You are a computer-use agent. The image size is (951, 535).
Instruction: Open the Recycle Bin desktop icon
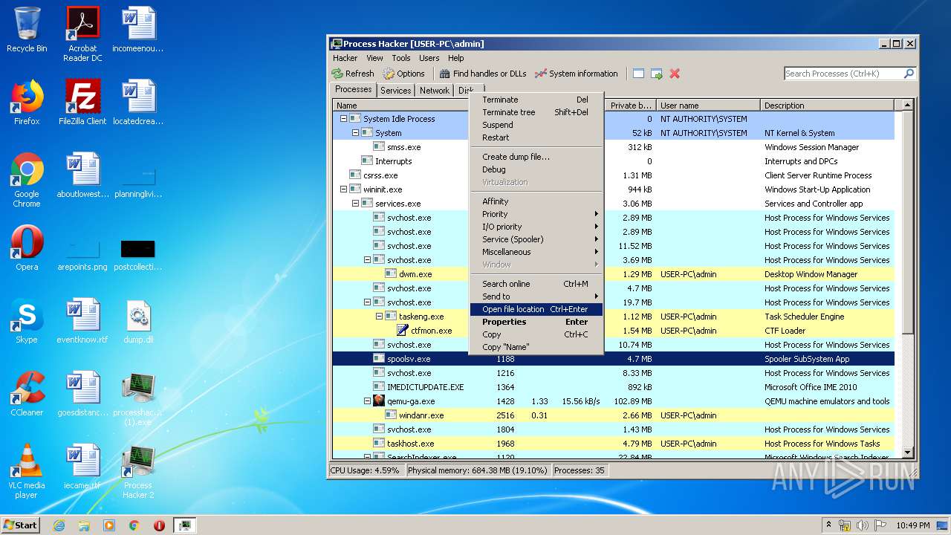tap(27, 30)
